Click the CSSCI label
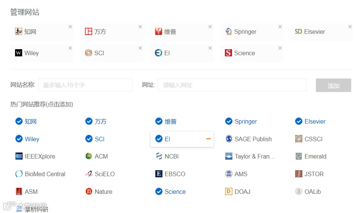Image resolution: width=358 pixels, height=213 pixels. [313, 139]
